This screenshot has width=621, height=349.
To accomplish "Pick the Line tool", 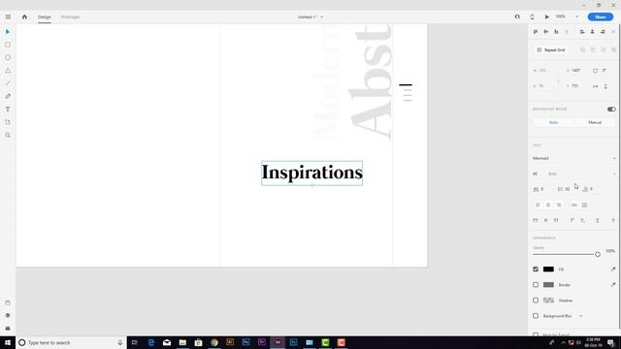I will pyautogui.click(x=8, y=83).
